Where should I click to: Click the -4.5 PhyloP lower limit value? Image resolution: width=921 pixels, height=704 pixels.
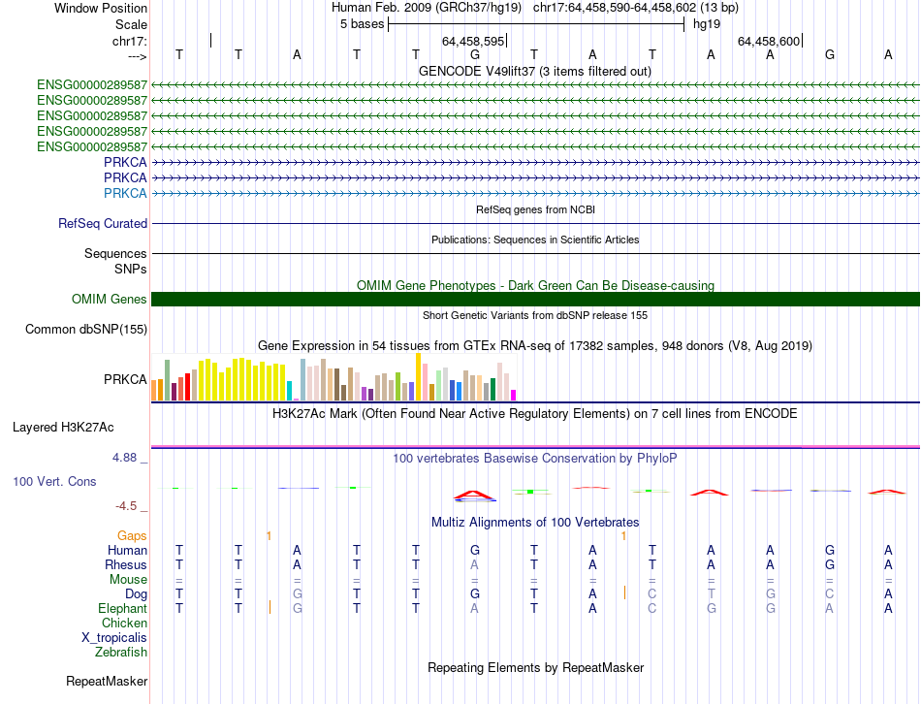point(126,506)
